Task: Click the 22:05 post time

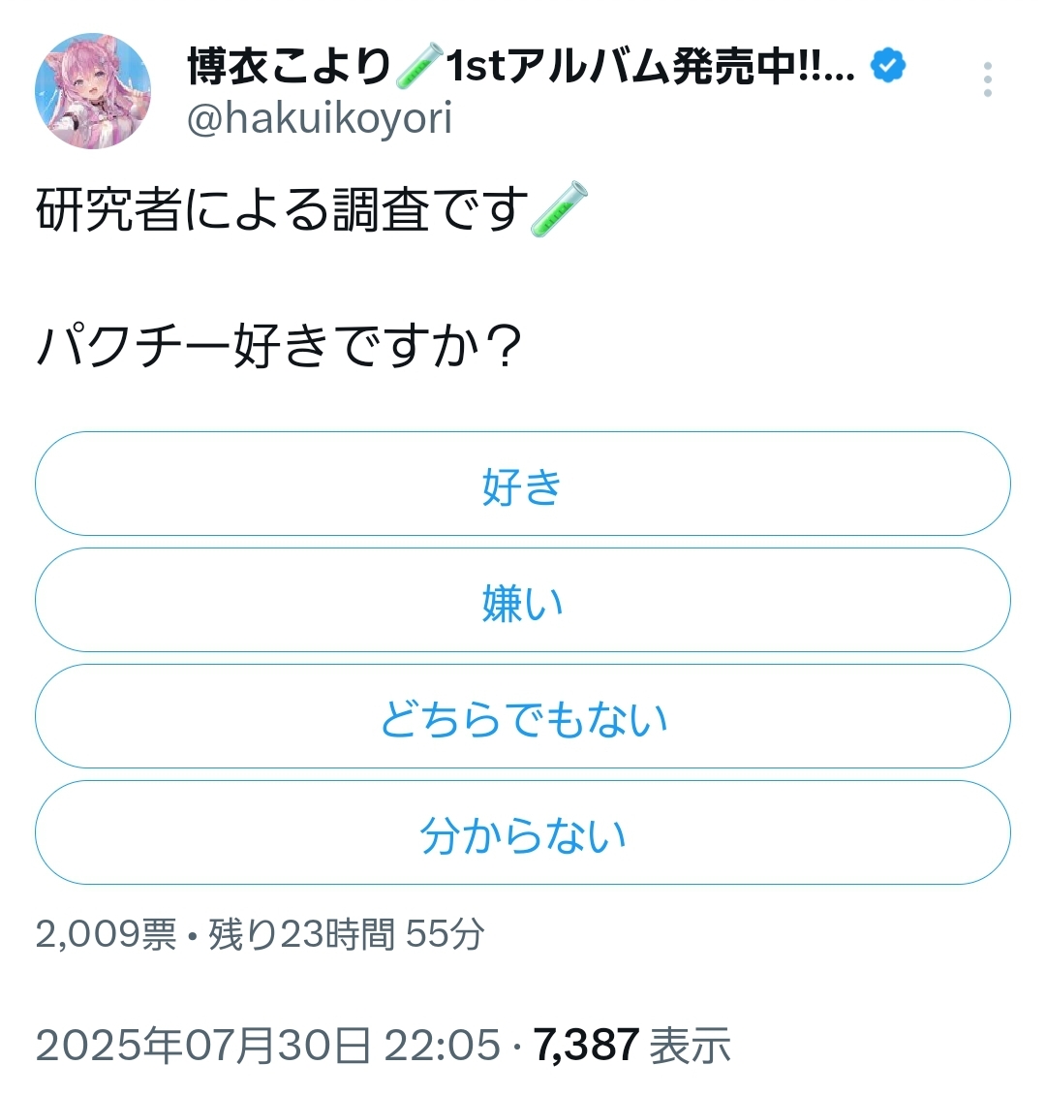Action: tap(443, 1046)
